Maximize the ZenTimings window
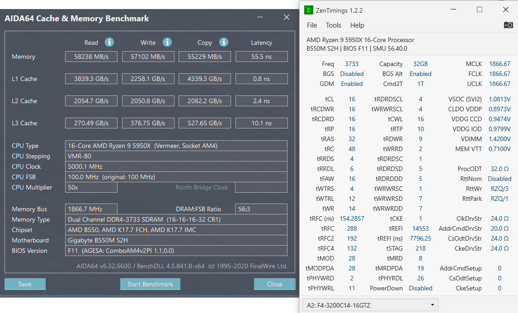 click(479, 9)
